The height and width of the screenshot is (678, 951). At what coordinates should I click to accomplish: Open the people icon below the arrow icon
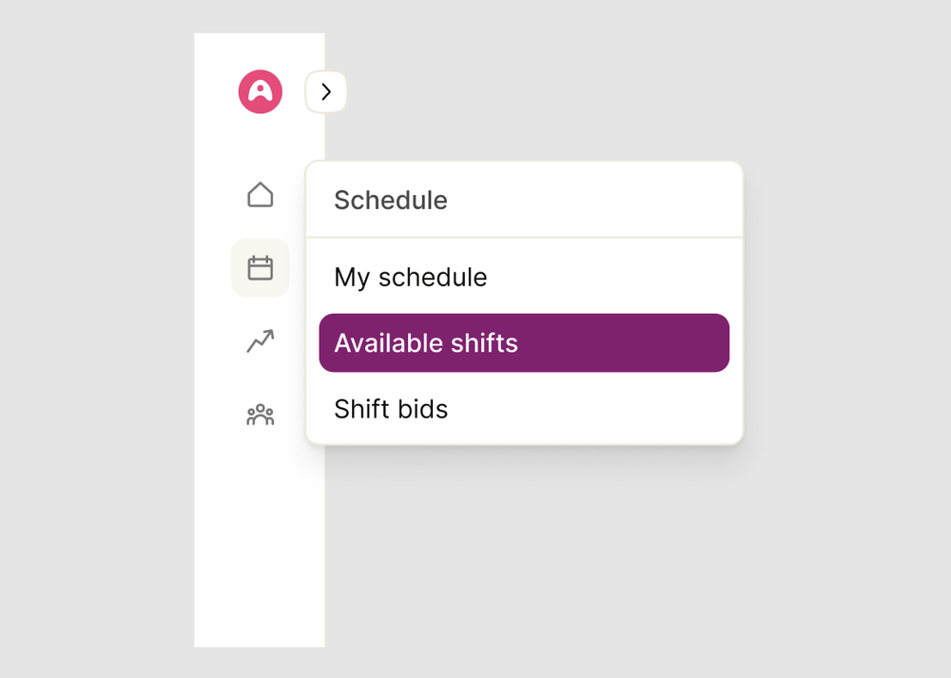click(x=259, y=413)
